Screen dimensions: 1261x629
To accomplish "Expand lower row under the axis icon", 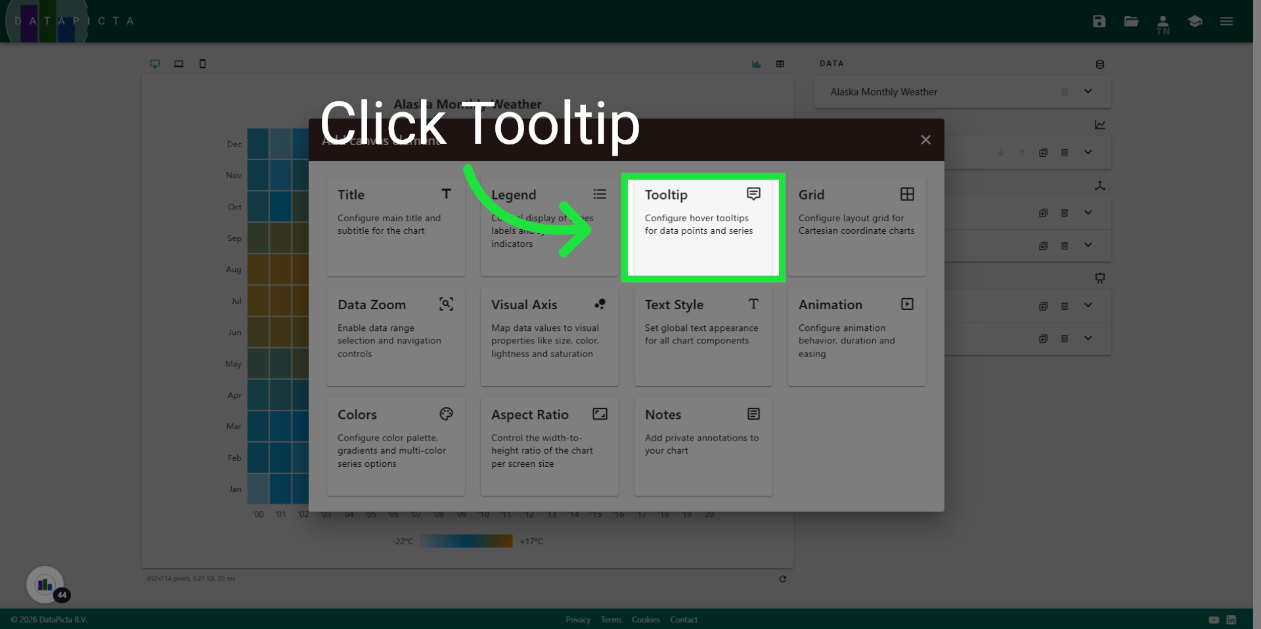I will (1088, 245).
